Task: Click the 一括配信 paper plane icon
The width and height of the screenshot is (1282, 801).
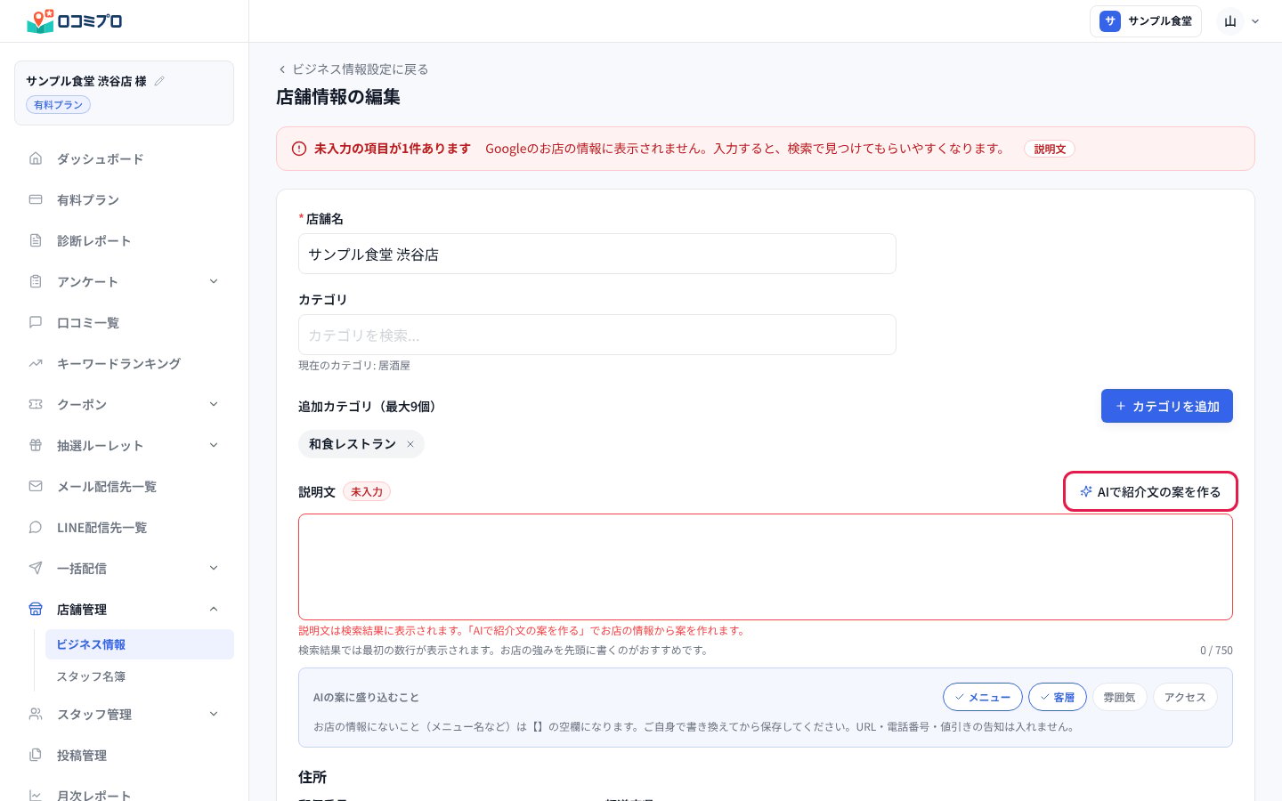Action: [x=36, y=568]
